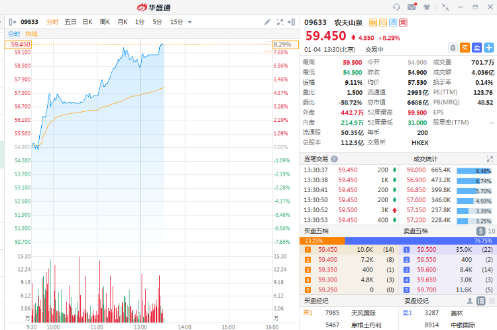Select bid level 4 at 59.300
Viewport: 497px width, 330px height.
[349, 280]
